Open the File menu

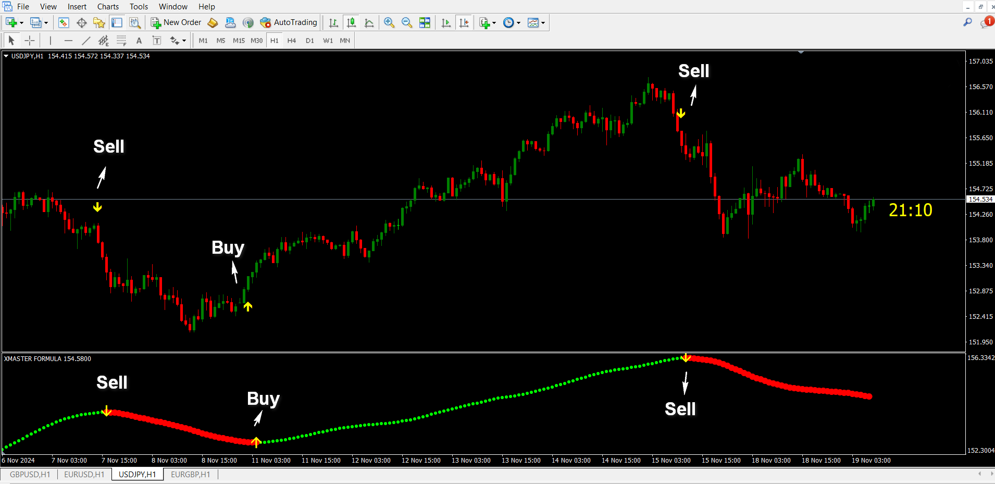click(23, 7)
